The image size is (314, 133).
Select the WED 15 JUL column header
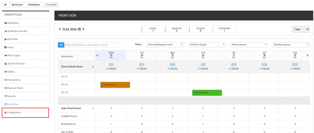[x=172, y=55]
